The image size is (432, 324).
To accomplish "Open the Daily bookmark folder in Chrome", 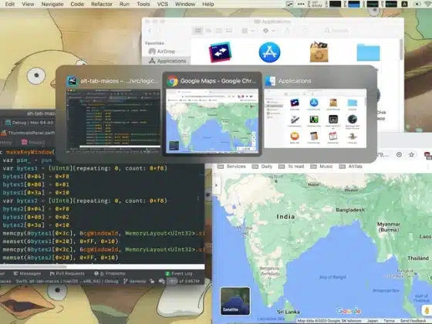I will click(x=262, y=167).
